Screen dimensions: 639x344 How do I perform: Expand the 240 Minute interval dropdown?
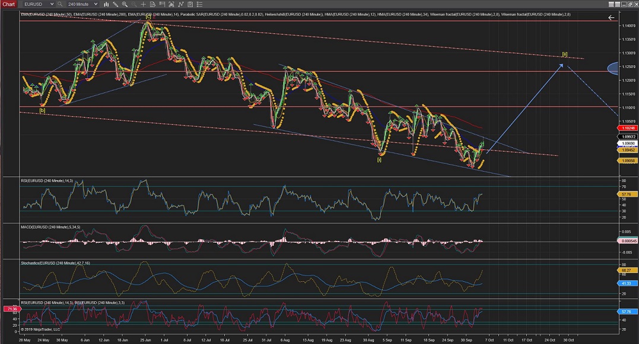tap(82, 4)
